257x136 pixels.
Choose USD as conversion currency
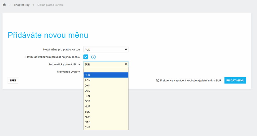106,91
